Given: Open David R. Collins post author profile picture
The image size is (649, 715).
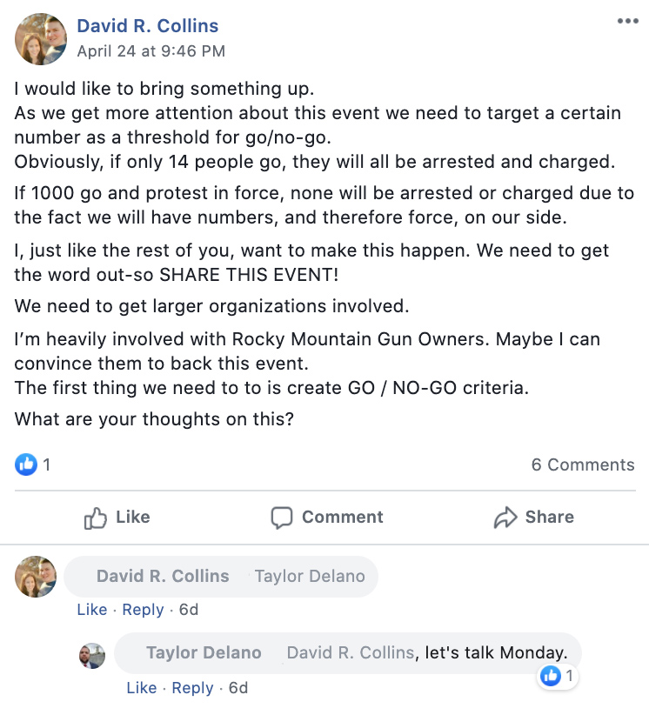Looking at the screenshot, I should 41,39.
